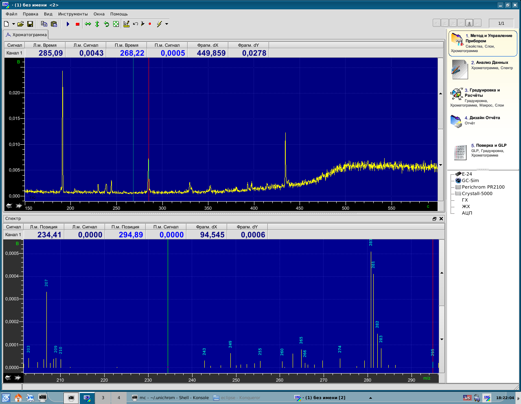521x404 pixels.
Task: Fit chart horizontally with green horizontal arrows
Action: pyautogui.click(x=88, y=24)
